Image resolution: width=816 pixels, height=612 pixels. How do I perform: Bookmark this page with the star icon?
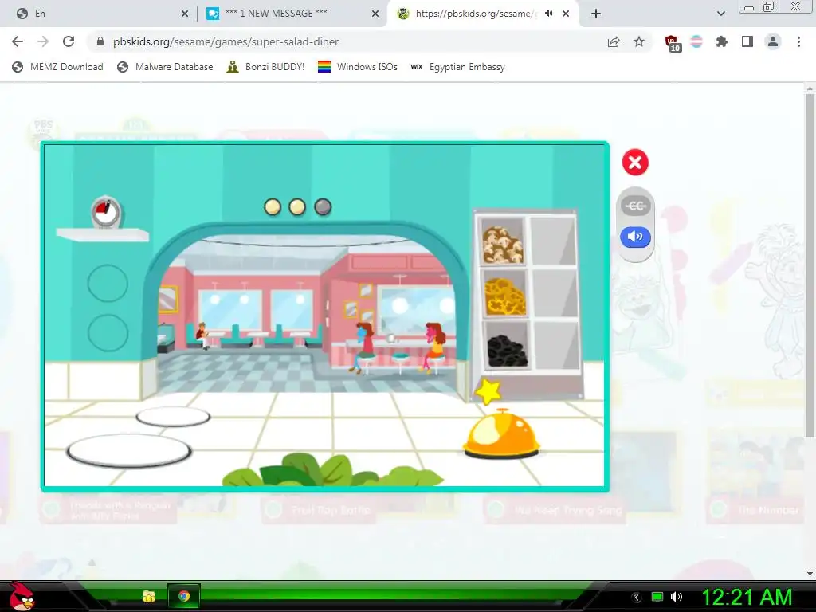639,41
